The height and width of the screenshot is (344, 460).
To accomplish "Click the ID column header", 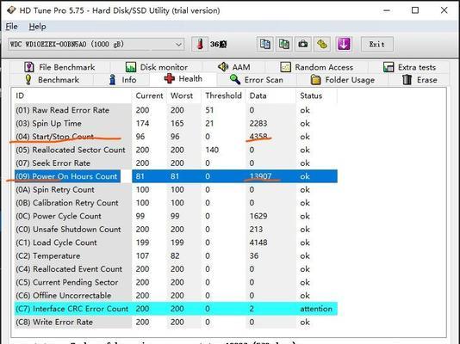I will point(72,95).
